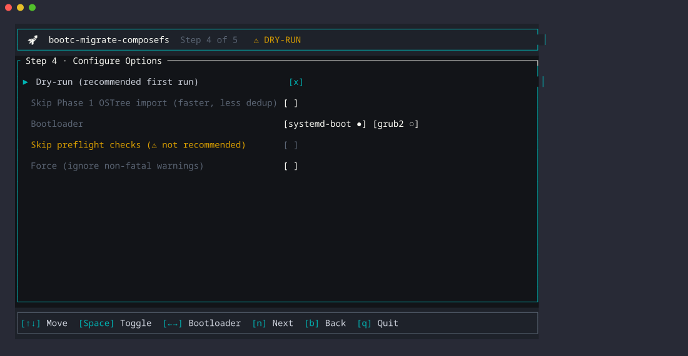Image resolution: width=688 pixels, height=356 pixels.
Task: Click the selection arrow beside Dry-run
Action: click(x=26, y=82)
